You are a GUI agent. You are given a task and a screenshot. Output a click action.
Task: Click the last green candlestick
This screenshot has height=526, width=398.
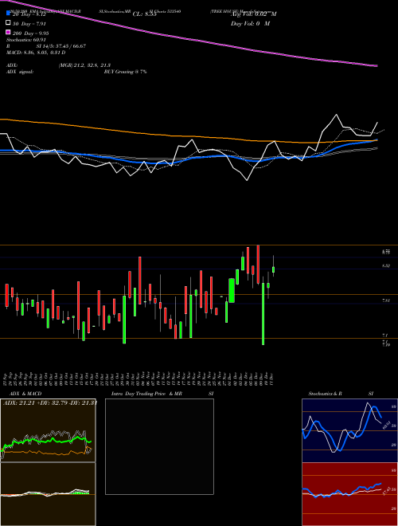[x=273, y=269]
